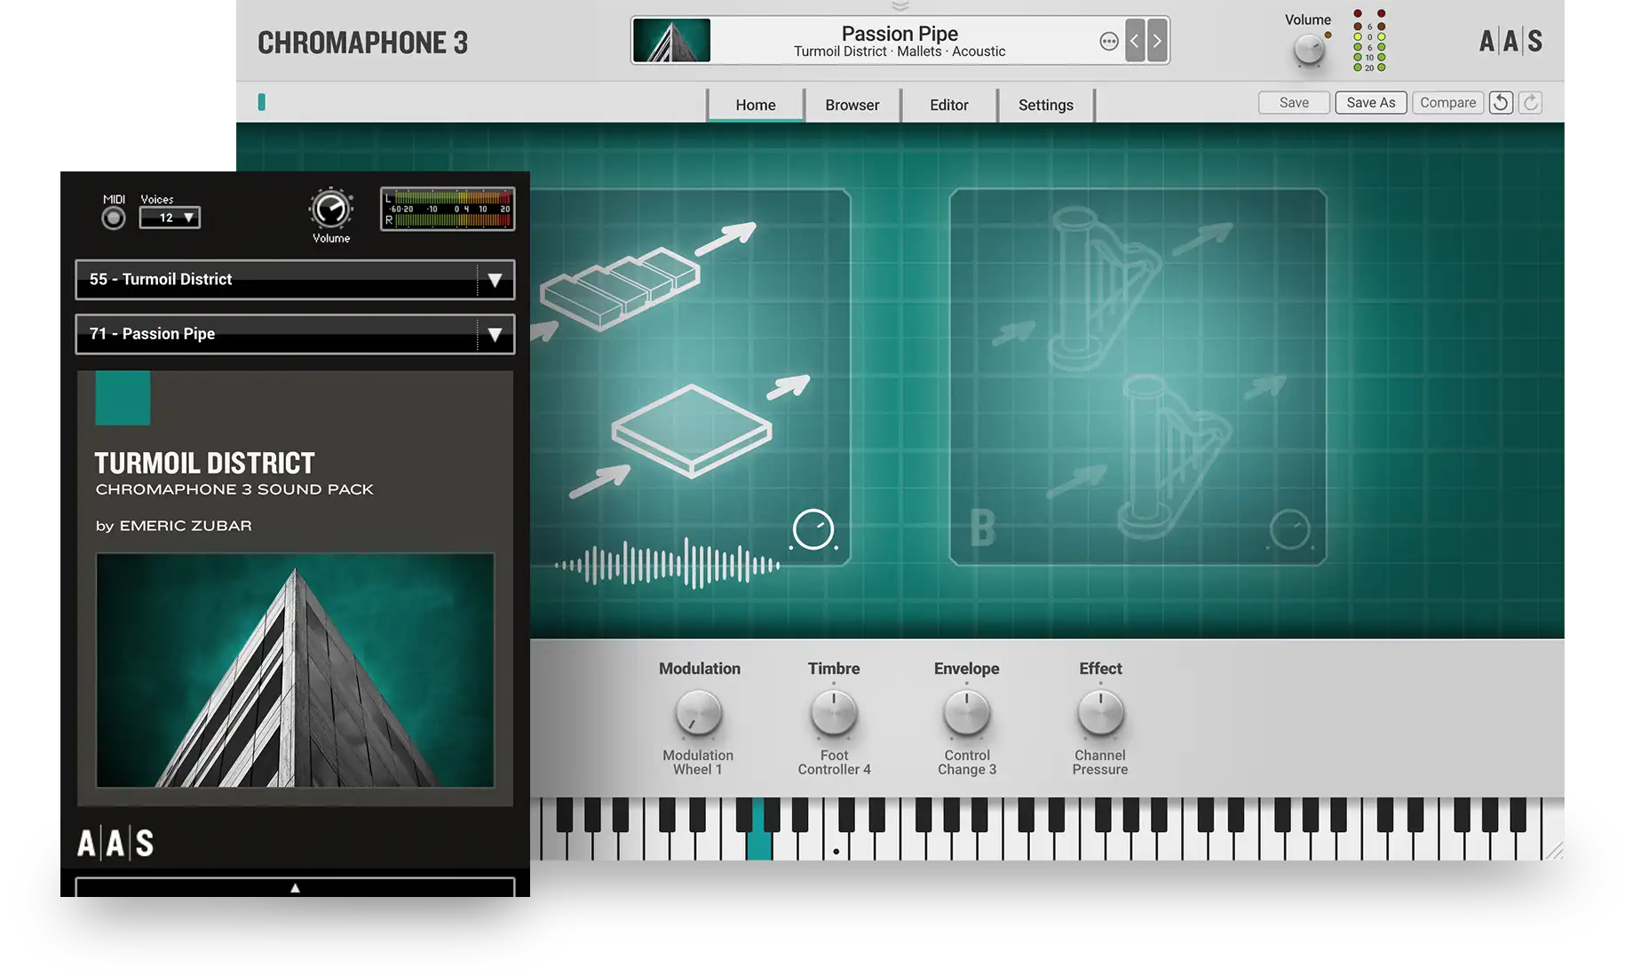Click the Compare button
Image resolution: width=1625 pixels, height=976 pixels.
click(x=1447, y=103)
